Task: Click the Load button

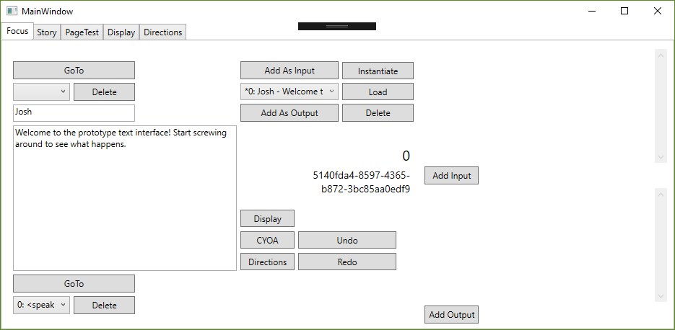Action: [x=378, y=92]
